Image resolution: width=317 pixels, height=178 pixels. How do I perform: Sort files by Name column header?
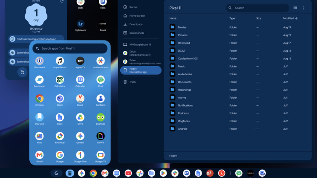[x=173, y=18]
